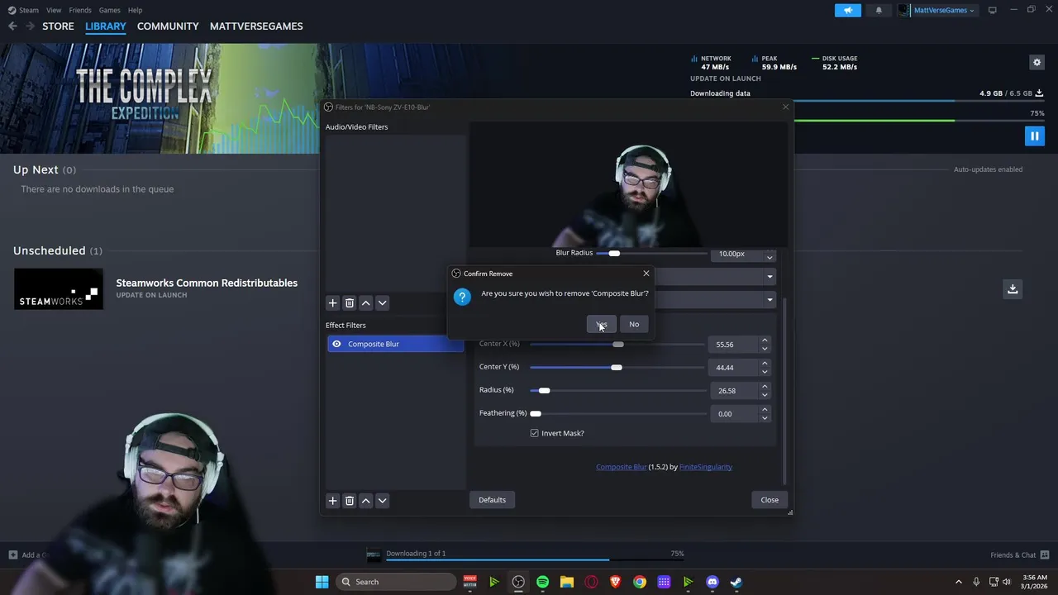Viewport: 1058px width, 595px height.
Task: Open Help menu in Steam
Action: pyautogui.click(x=135, y=10)
